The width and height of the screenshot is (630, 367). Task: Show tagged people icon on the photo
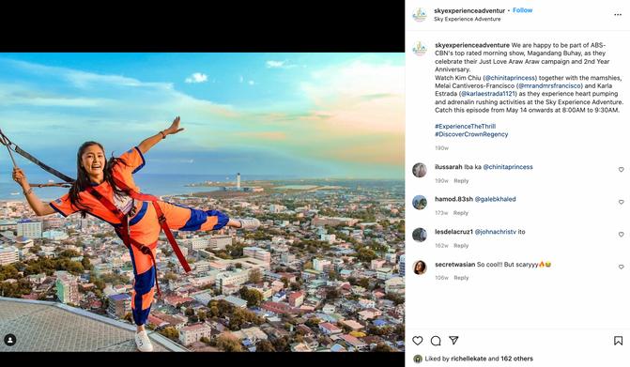pos(10,340)
